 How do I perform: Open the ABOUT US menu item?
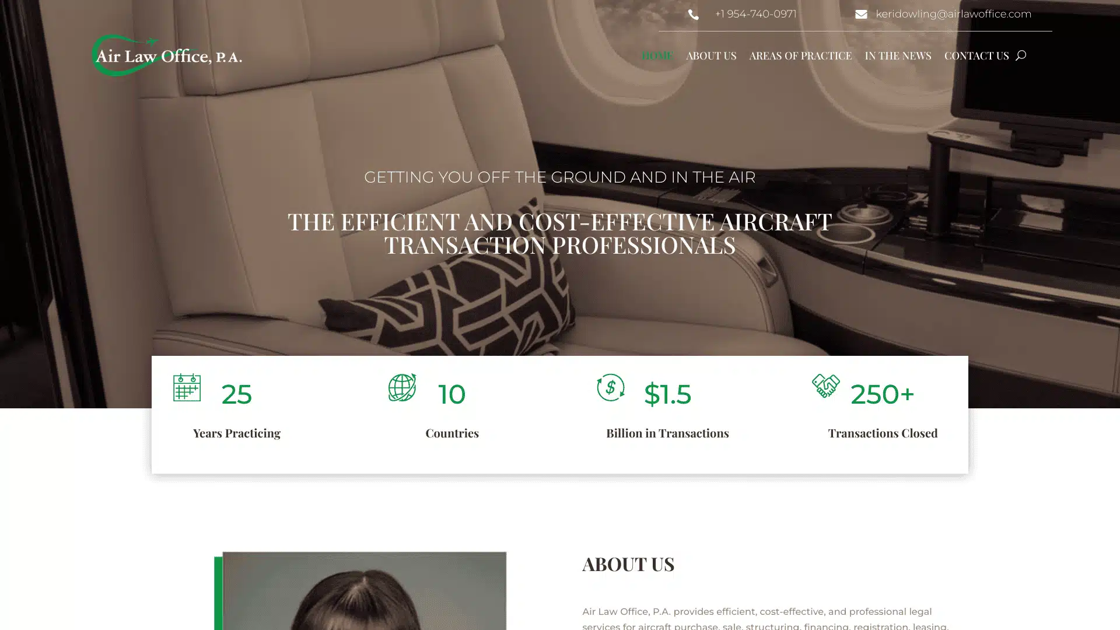pos(710,55)
